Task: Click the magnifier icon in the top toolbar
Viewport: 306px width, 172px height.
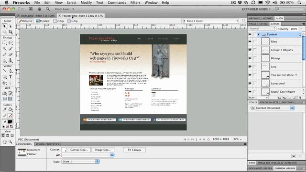Action: pos(48,9)
